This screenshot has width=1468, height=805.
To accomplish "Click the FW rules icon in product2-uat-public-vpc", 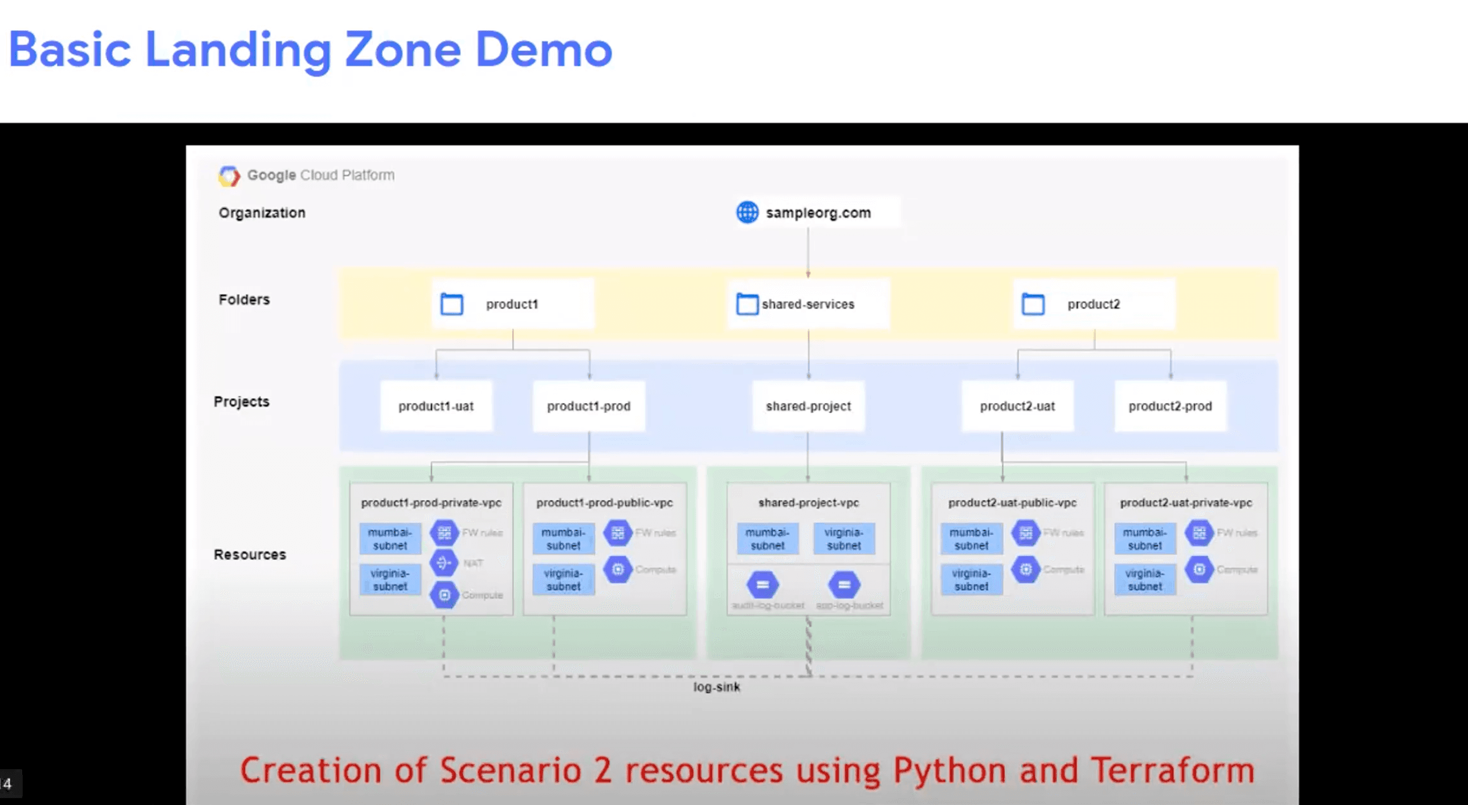I will [1026, 532].
